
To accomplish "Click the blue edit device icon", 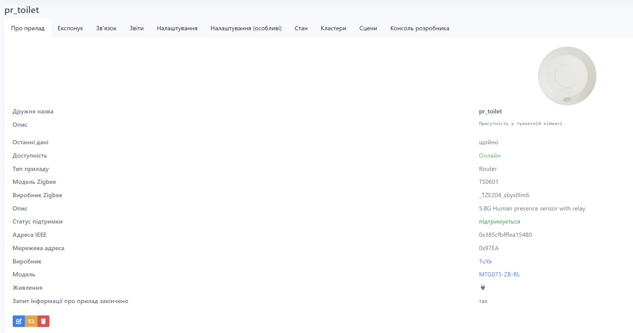I will click(x=19, y=321).
